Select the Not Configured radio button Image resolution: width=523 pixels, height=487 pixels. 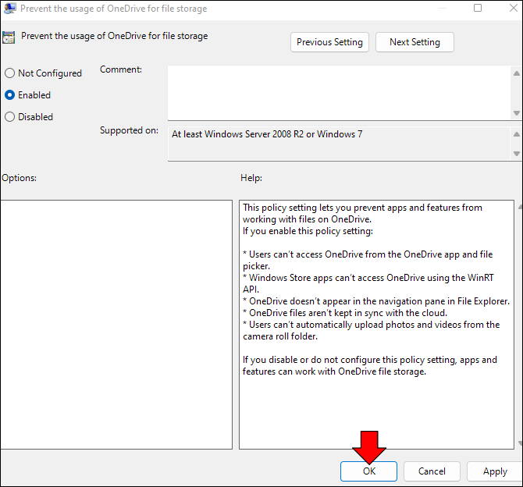10,73
